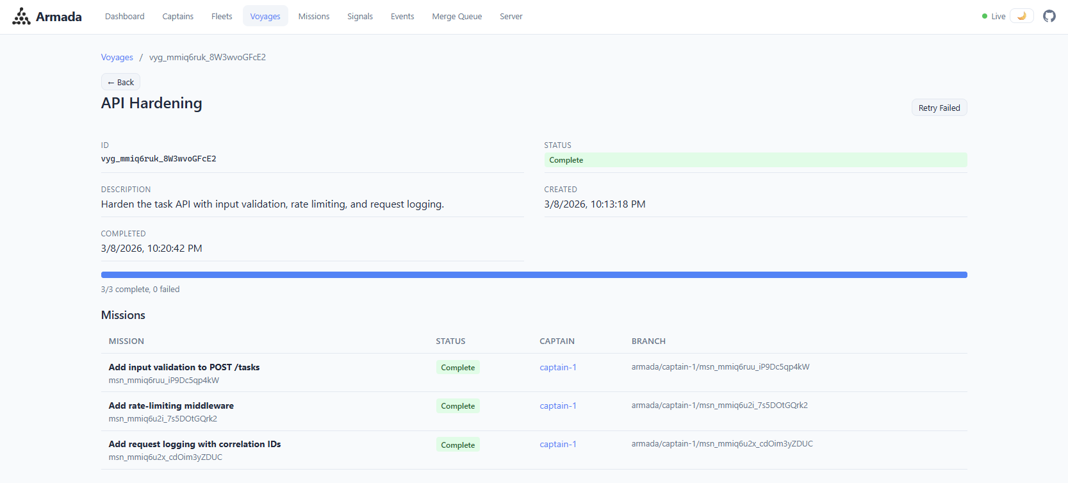Click the Armada logo icon

(21, 17)
